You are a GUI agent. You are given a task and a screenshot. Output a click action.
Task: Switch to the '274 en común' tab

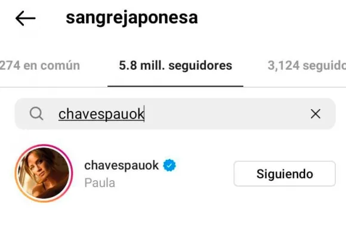coord(40,66)
